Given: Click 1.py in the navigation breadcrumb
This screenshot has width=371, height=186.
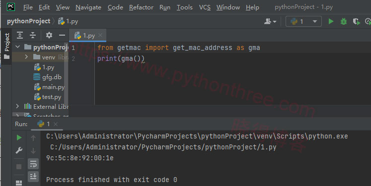Looking at the screenshot, I should [x=68, y=21].
